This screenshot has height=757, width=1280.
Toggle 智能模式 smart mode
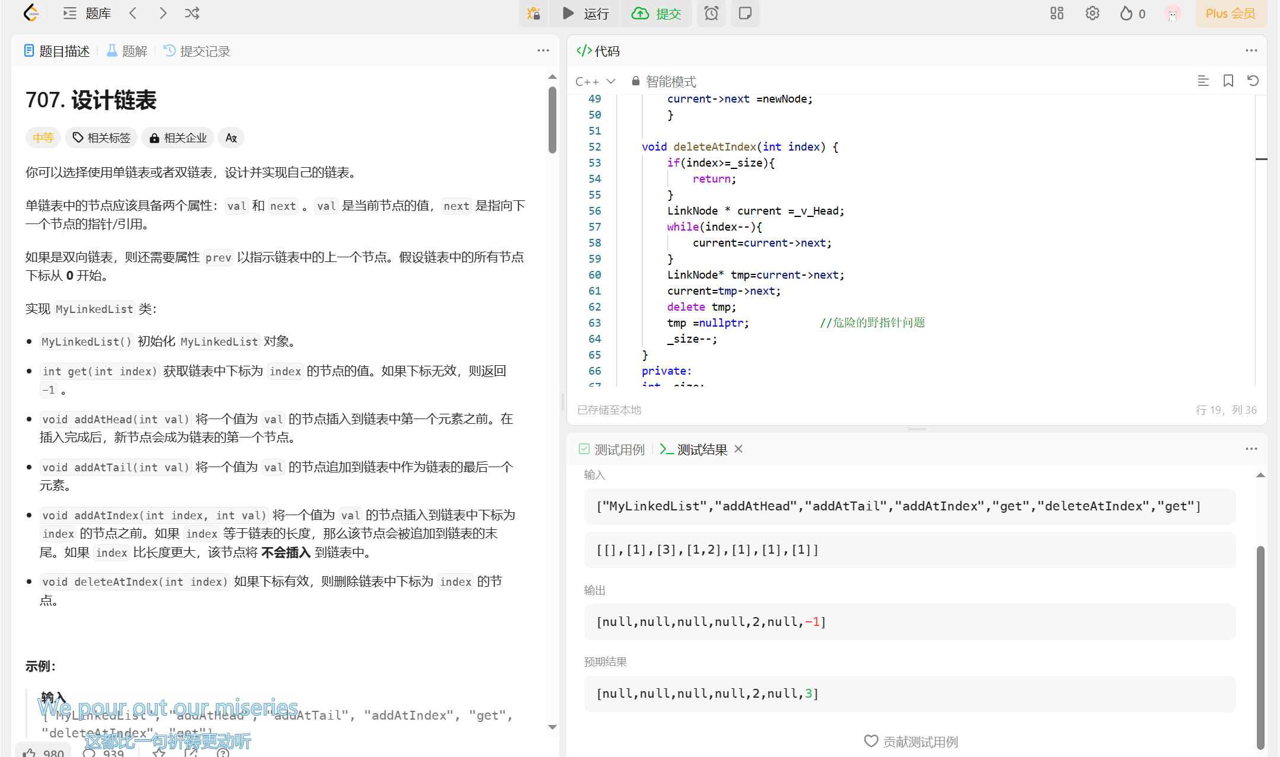664,81
